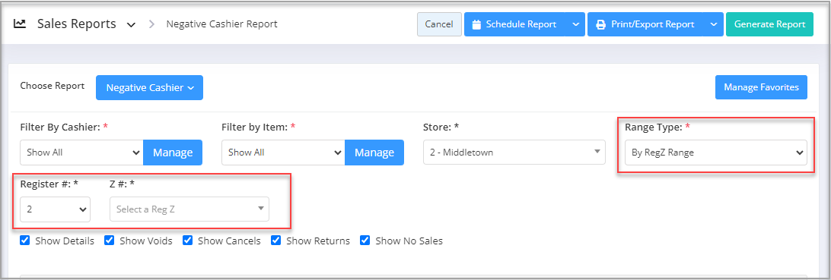Screen dimensions: 831x280
Task: Uncheck the Show Details checkbox
Action: pyautogui.click(x=24, y=241)
